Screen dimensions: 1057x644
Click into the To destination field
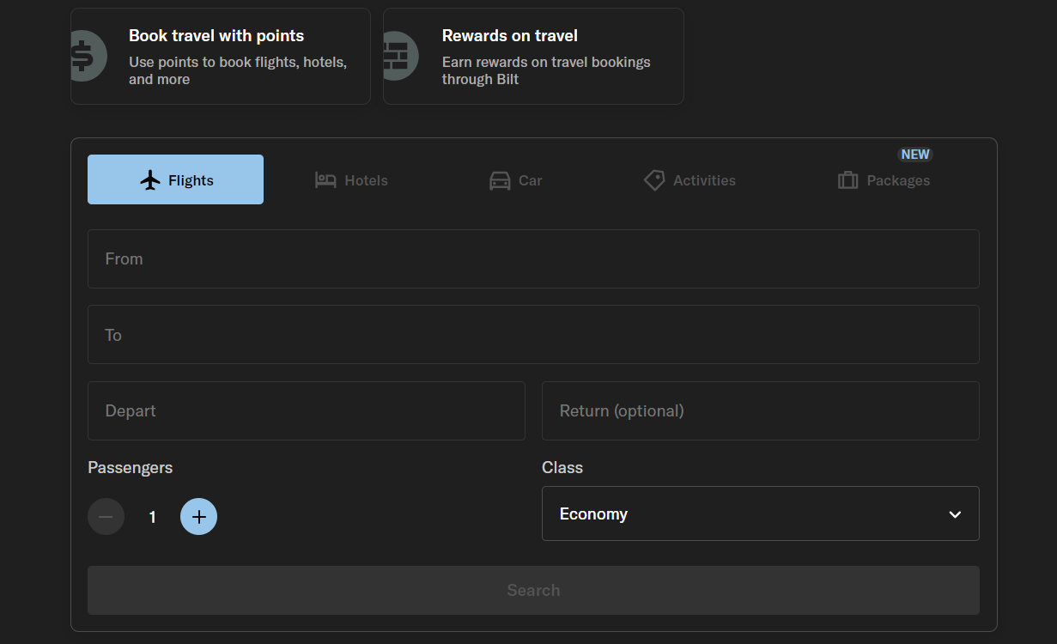click(x=532, y=335)
